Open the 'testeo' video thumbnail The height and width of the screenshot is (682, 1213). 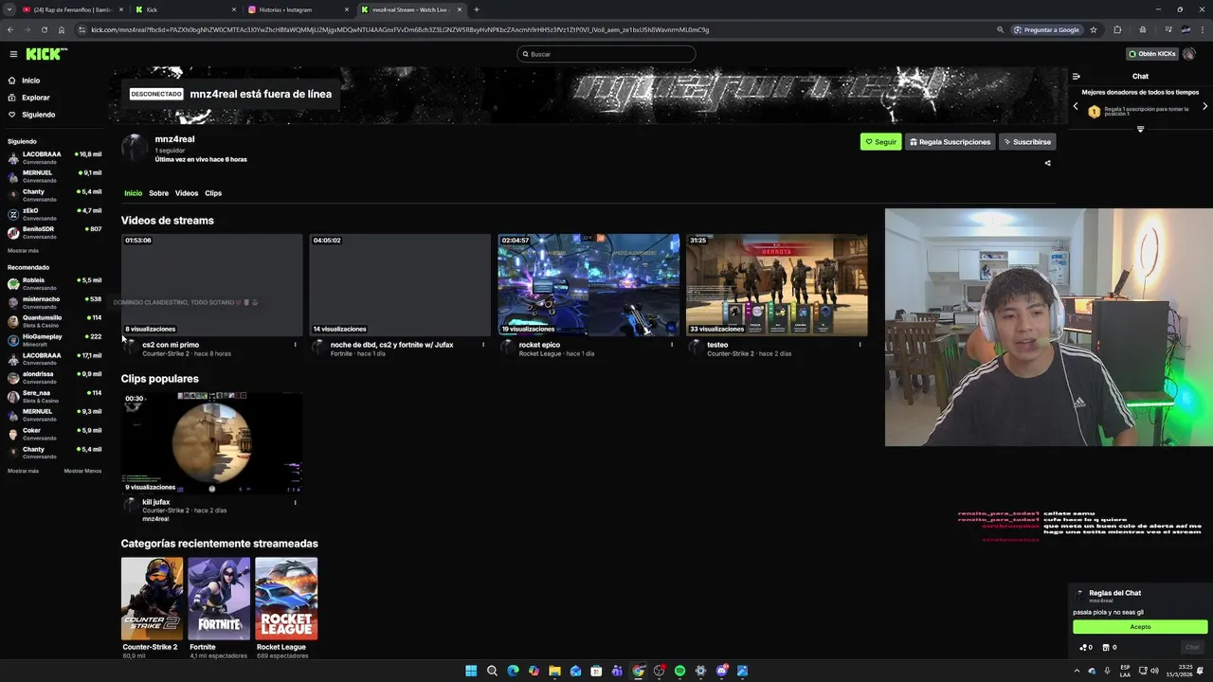click(x=777, y=285)
